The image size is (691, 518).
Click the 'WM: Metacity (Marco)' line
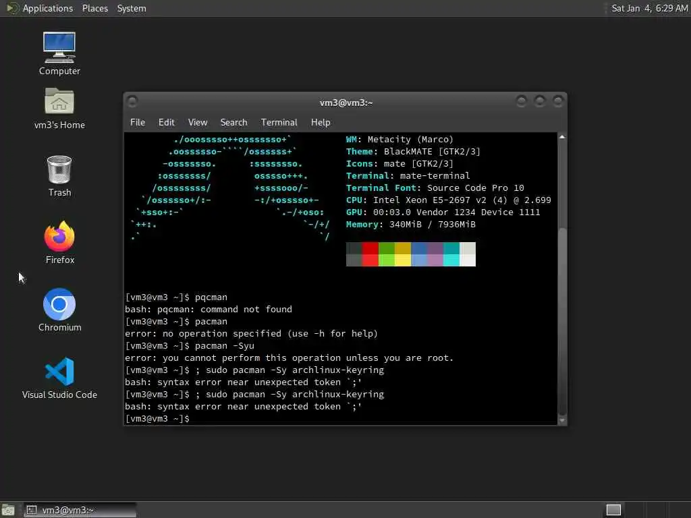pyautogui.click(x=399, y=139)
